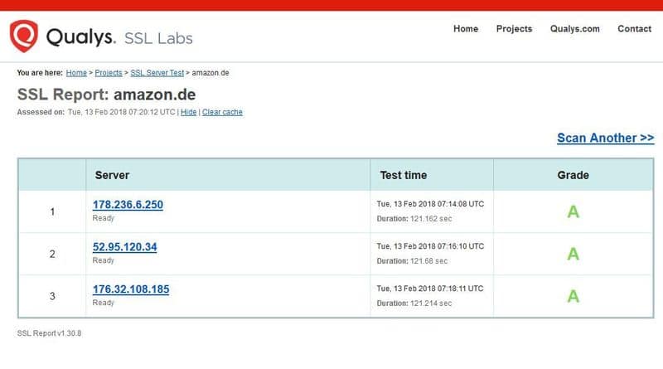
Task: Click the Test time column header
Action: tap(404, 175)
